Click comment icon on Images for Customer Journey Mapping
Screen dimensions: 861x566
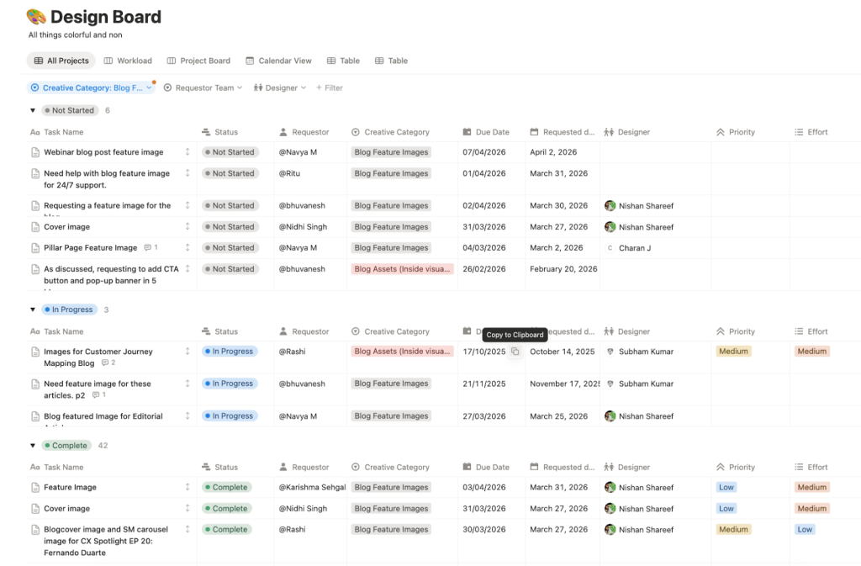point(105,362)
